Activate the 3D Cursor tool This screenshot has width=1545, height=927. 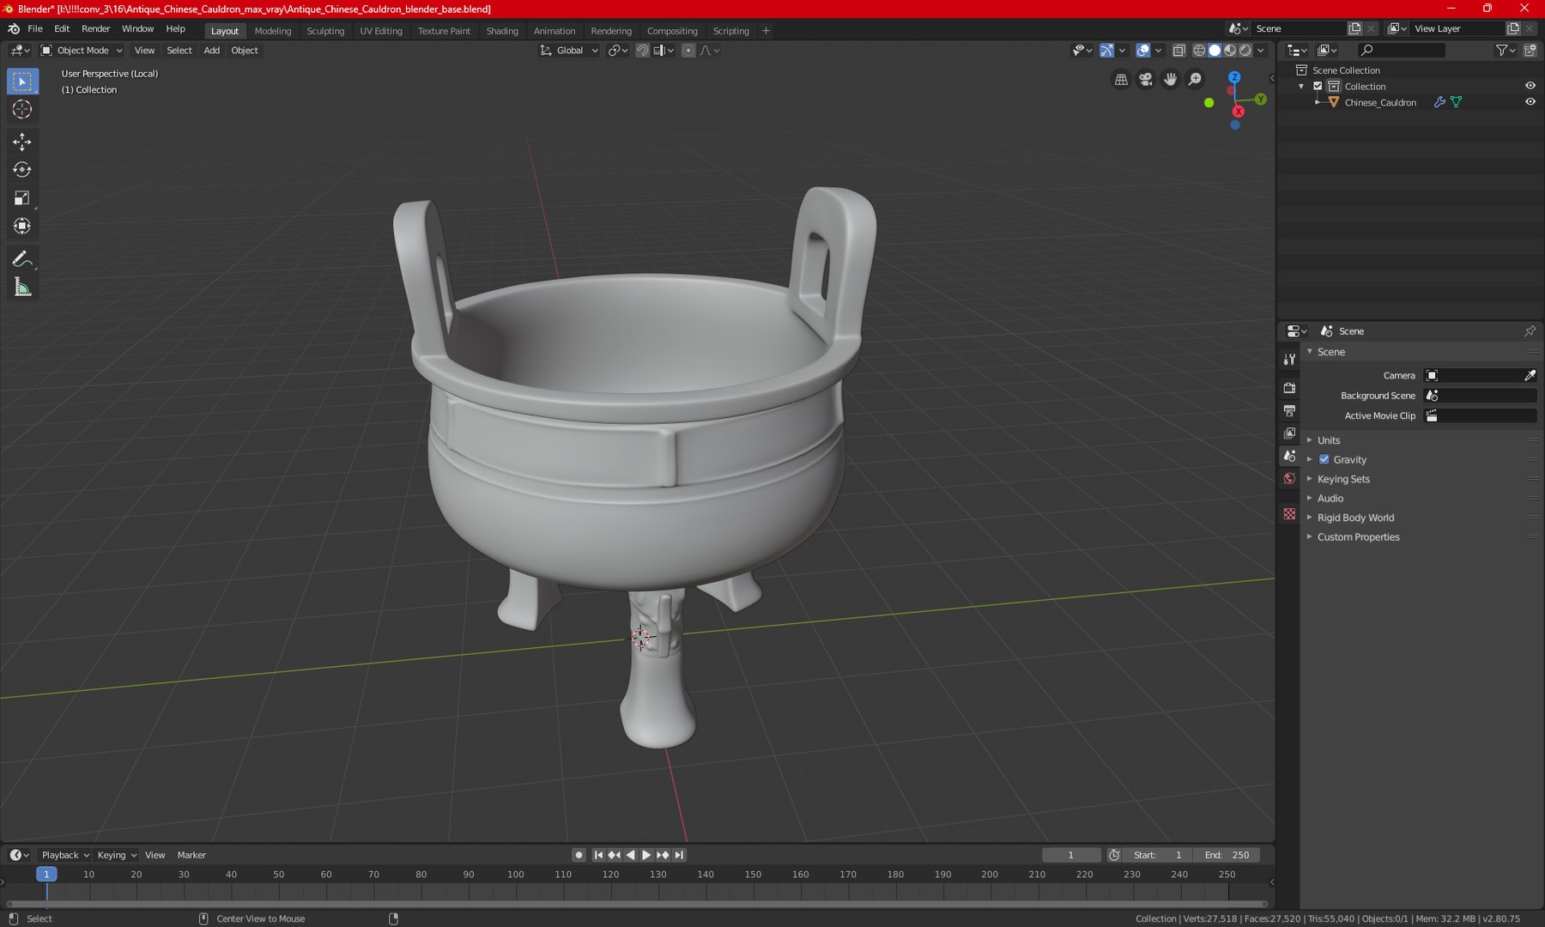[x=22, y=110]
